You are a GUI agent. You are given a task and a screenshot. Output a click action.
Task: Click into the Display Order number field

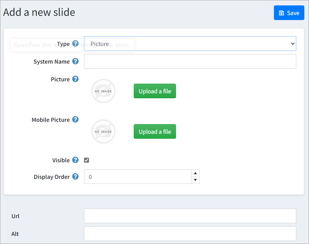[x=138, y=177]
